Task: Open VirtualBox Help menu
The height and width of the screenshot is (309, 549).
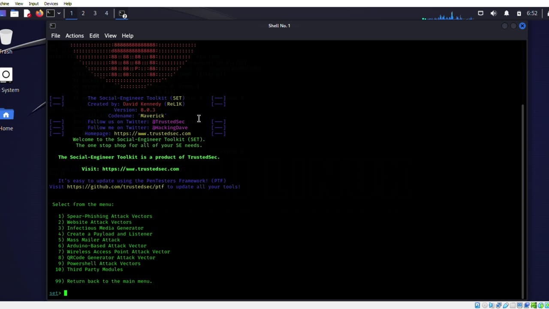Action: pos(68,3)
